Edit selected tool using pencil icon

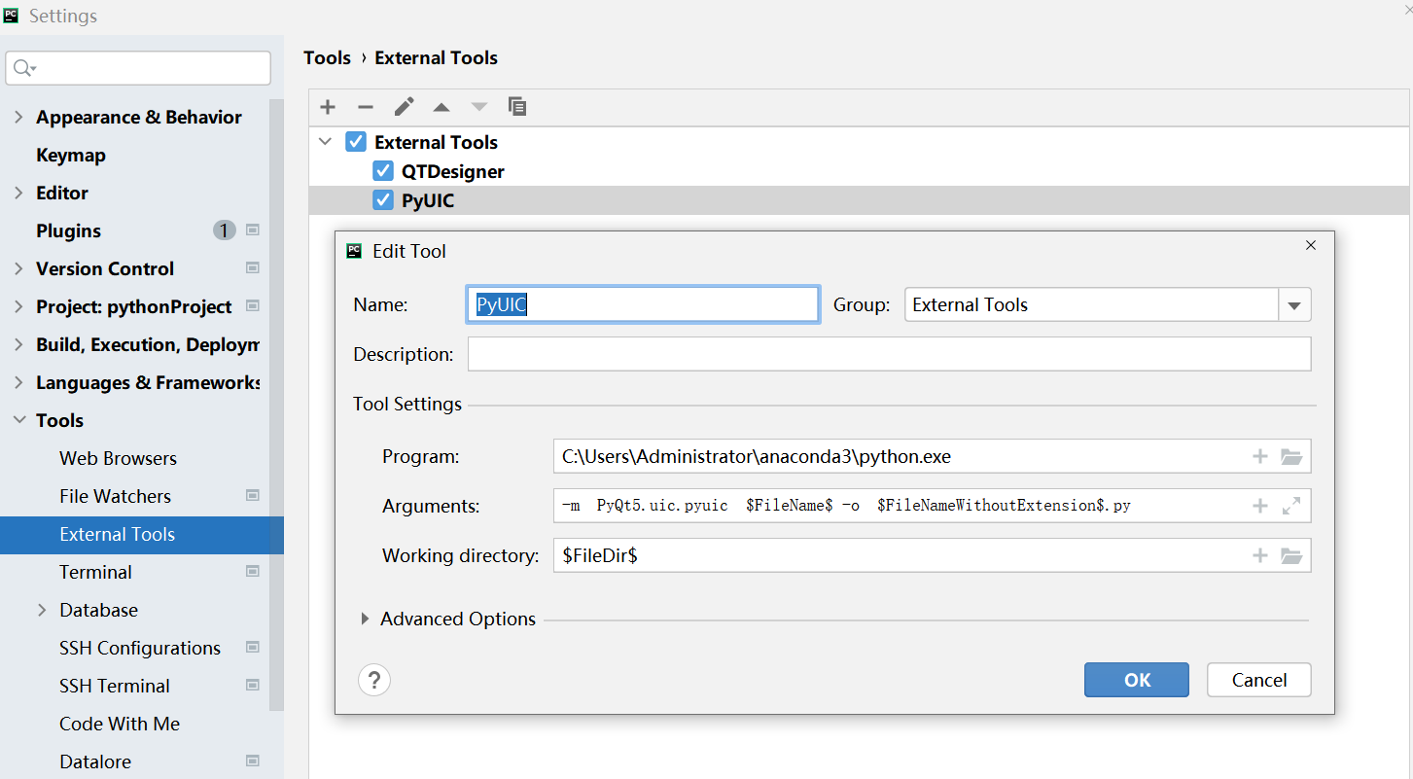click(404, 107)
